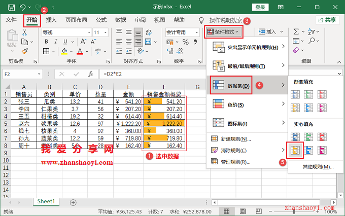
Task: Click the Clear eraser icon
Action: click(x=296, y=50)
